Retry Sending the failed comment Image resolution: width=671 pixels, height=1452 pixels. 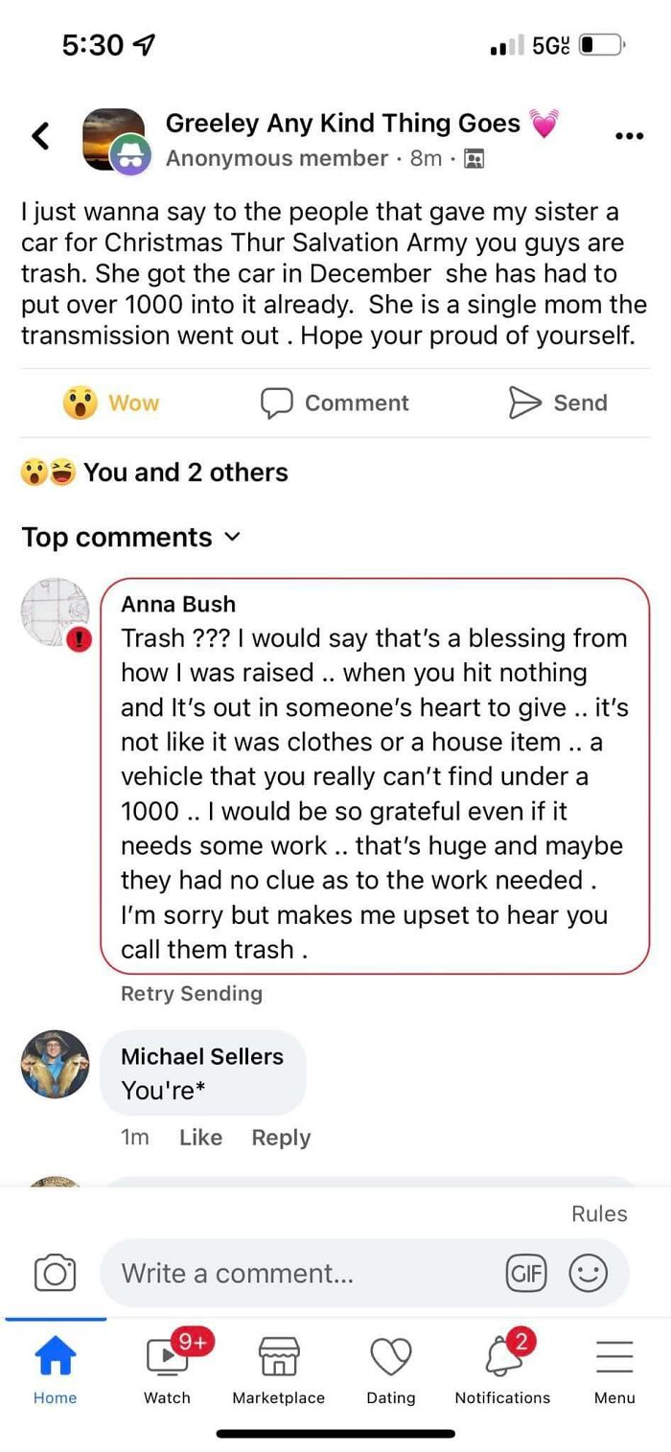pyautogui.click(x=191, y=993)
